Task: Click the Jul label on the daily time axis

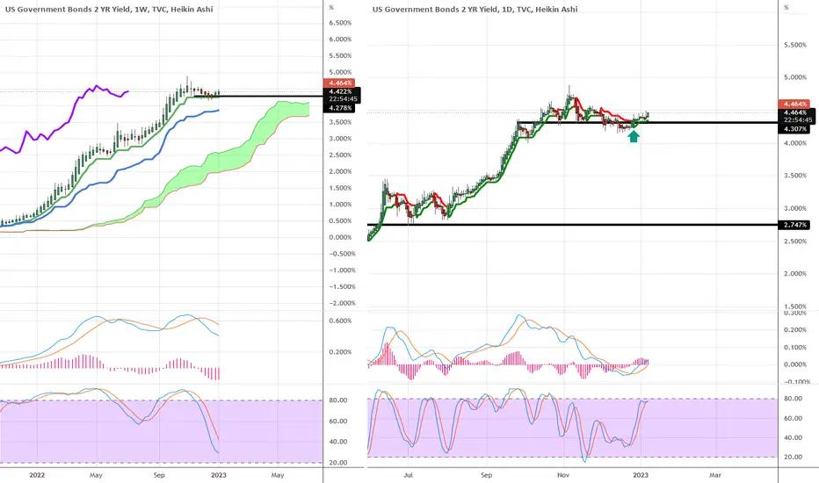Action: (x=409, y=475)
